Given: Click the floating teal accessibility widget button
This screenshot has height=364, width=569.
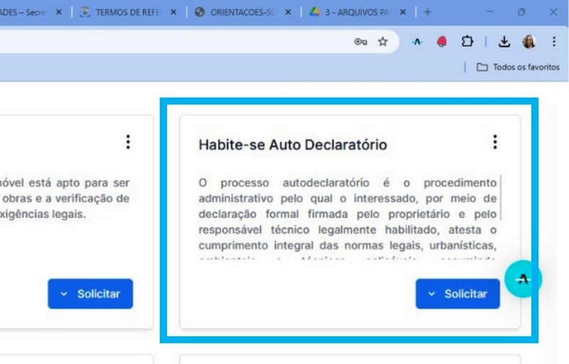Looking at the screenshot, I should tap(523, 279).
